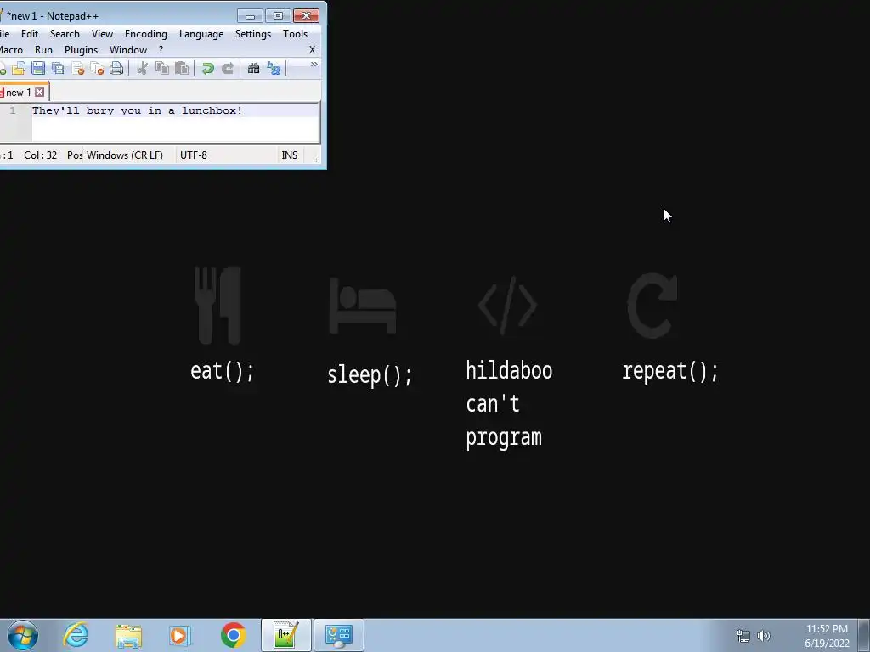The height and width of the screenshot is (652, 870).
Task: Minimize the Notepad++ window
Action: pos(250,15)
